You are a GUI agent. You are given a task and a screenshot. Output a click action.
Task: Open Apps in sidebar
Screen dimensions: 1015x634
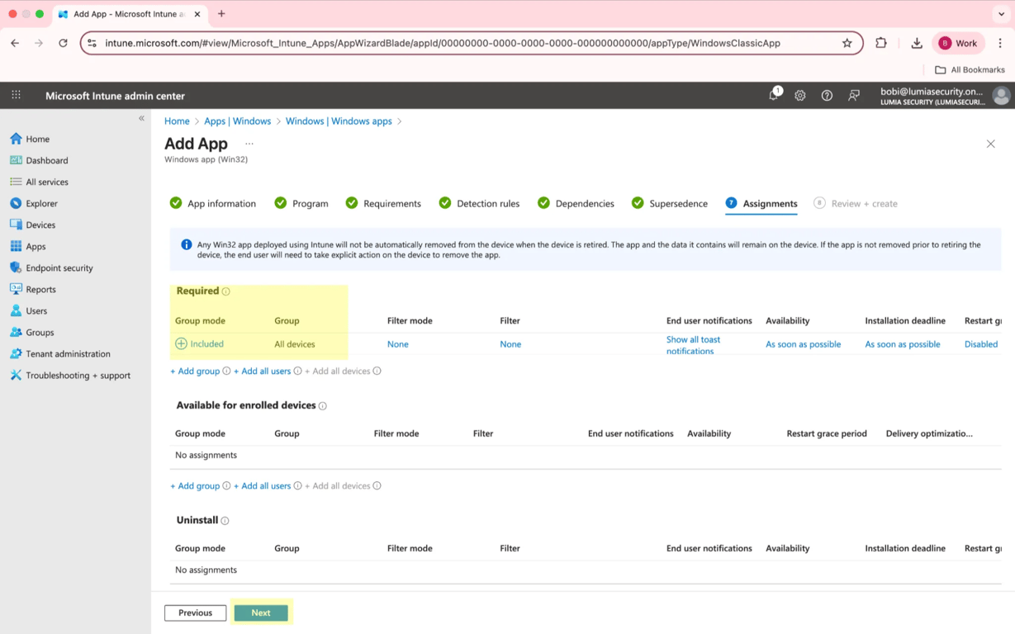click(36, 246)
